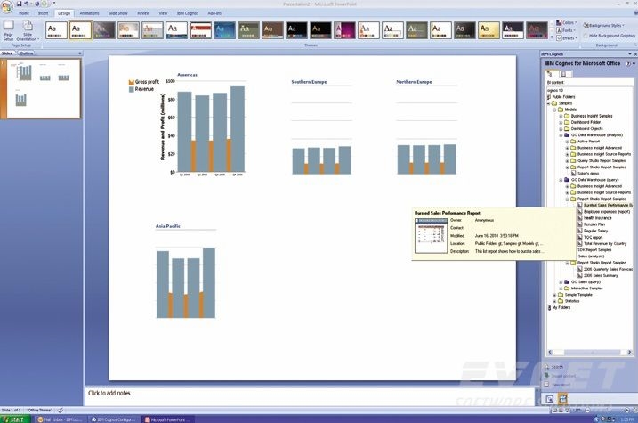Select My Folders in the tree
The width and height of the screenshot is (638, 423).
tap(561, 308)
